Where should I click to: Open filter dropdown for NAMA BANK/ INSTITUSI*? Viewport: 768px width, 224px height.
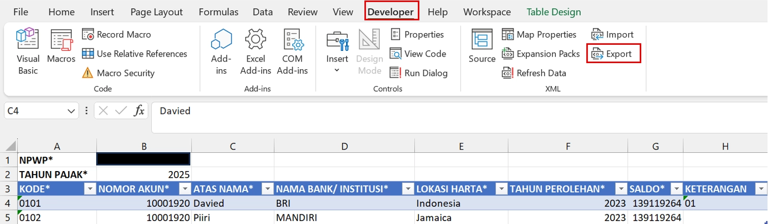[x=408, y=189]
